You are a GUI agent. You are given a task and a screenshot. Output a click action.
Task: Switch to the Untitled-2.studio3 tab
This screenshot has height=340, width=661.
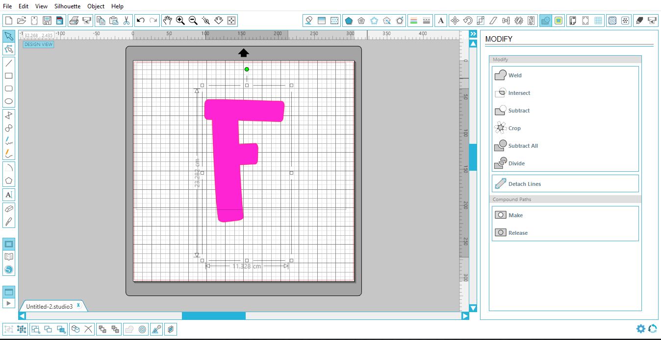tap(49, 305)
